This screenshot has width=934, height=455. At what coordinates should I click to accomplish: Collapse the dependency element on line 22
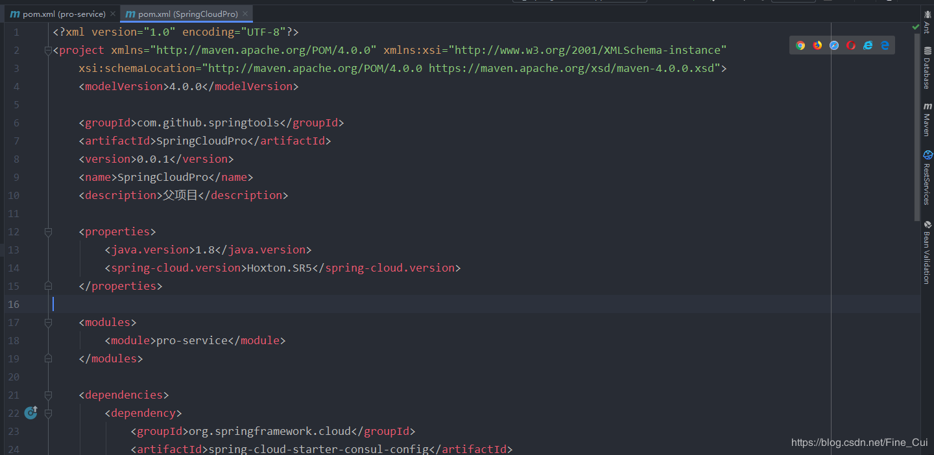[48, 413]
